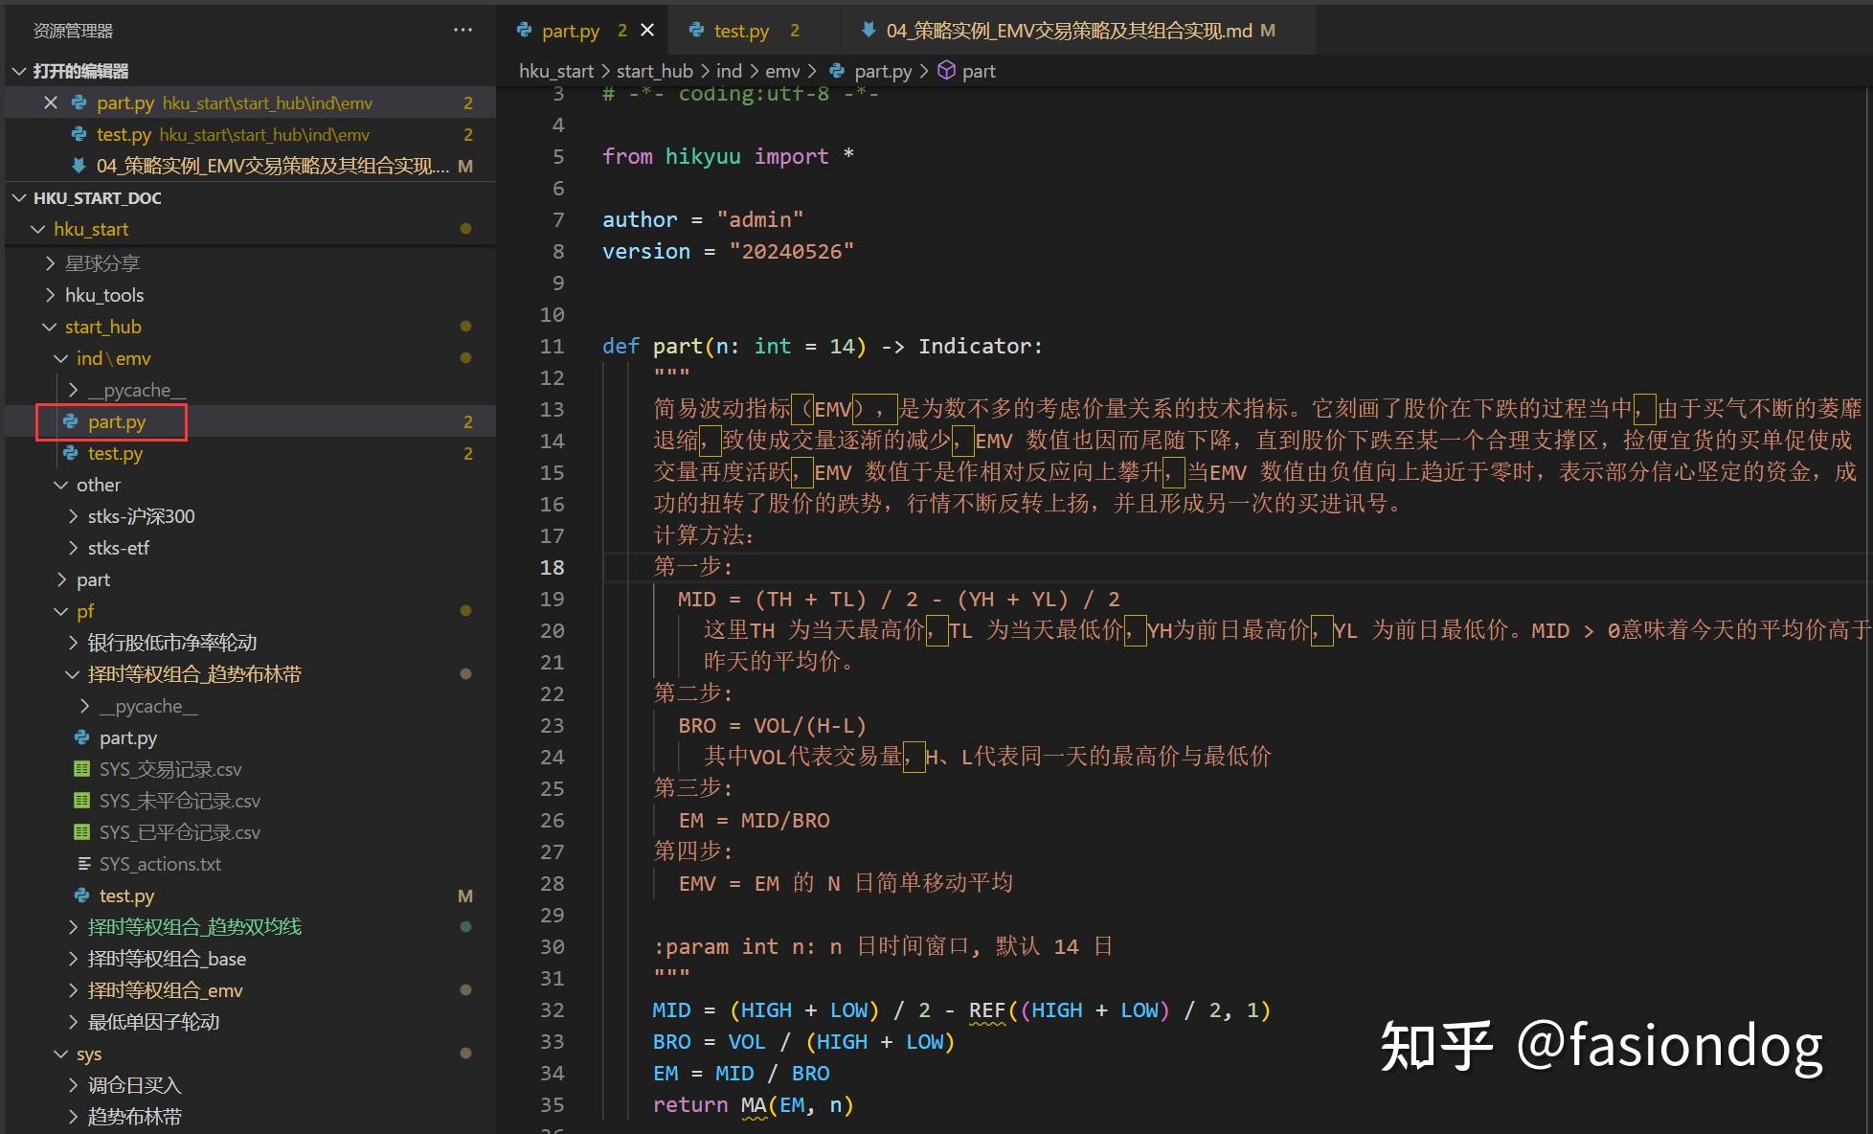Viewport: 1873px width, 1134px height.
Task: Click the CSV icon of SYS_交易记录.csv
Action: (81, 769)
